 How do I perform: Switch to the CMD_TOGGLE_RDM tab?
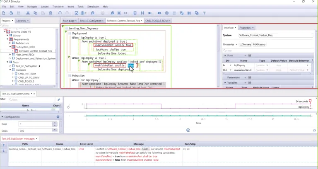point(157,21)
